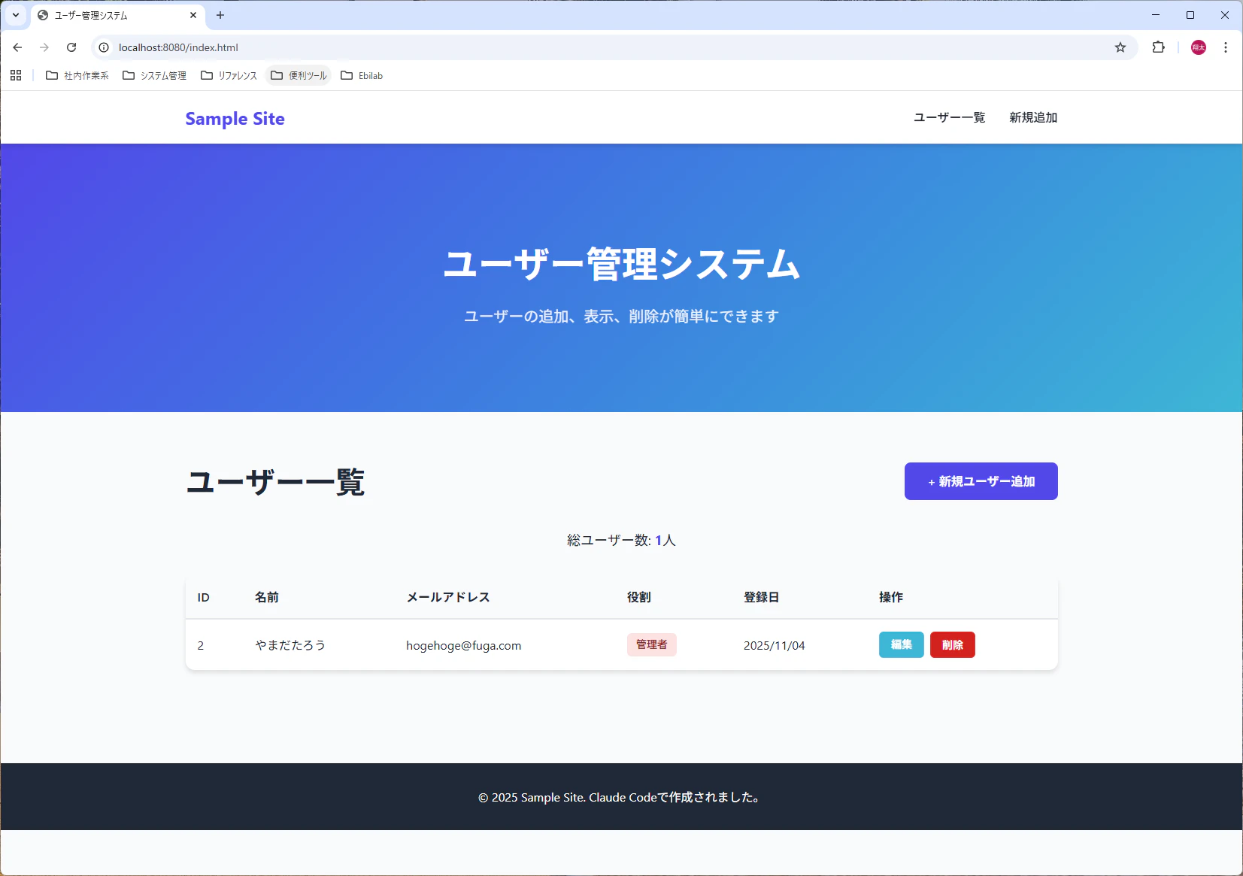The width and height of the screenshot is (1243, 876).
Task: Open a new browser tab
Action: click(x=220, y=15)
